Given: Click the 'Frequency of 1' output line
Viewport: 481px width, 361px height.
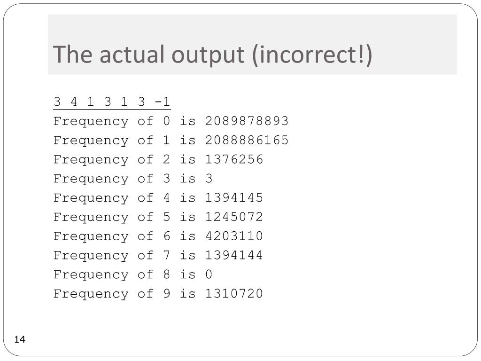Looking at the screenshot, I should pos(171,141).
